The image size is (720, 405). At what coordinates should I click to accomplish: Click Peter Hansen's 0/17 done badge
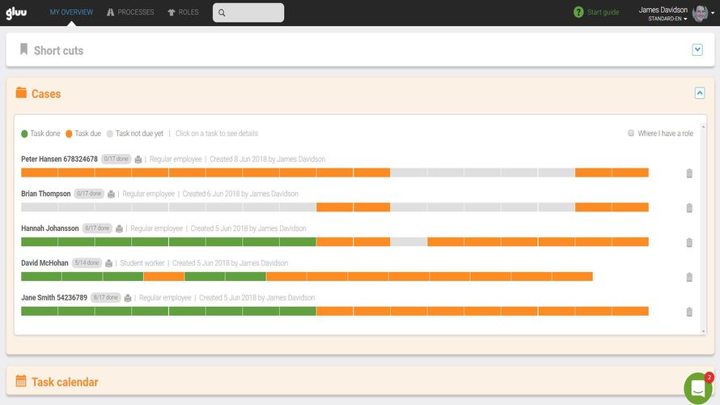tap(116, 159)
